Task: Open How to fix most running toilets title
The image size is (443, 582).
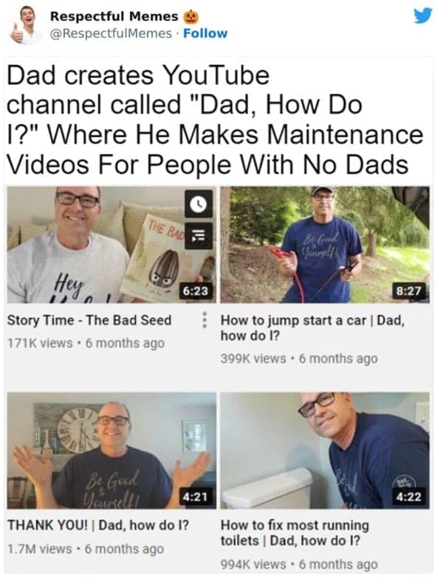Action: [x=295, y=533]
